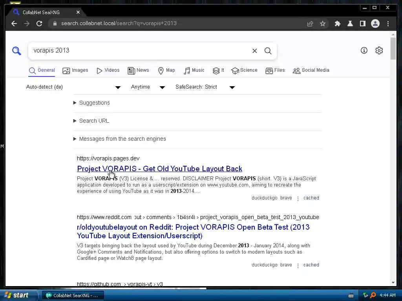The height and width of the screenshot is (301, 402).
Task: Click the scrollbar up arrow
Action: point(393,34)
